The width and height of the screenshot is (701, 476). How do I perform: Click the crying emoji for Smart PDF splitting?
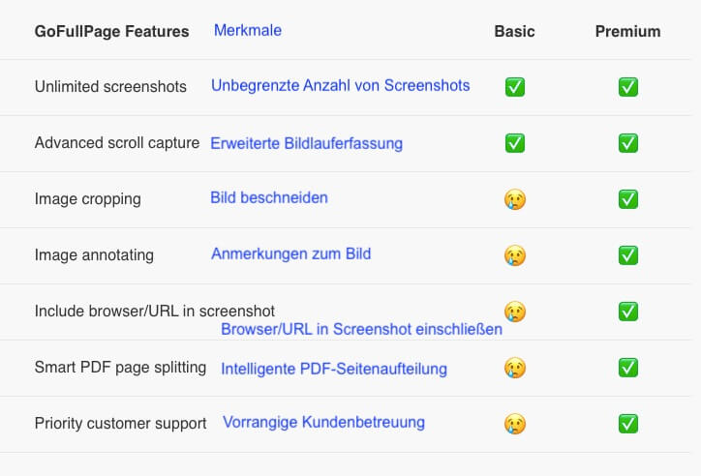point(514,368)
